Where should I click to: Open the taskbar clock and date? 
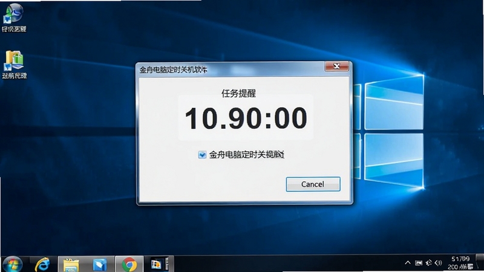tap(460, 263)
